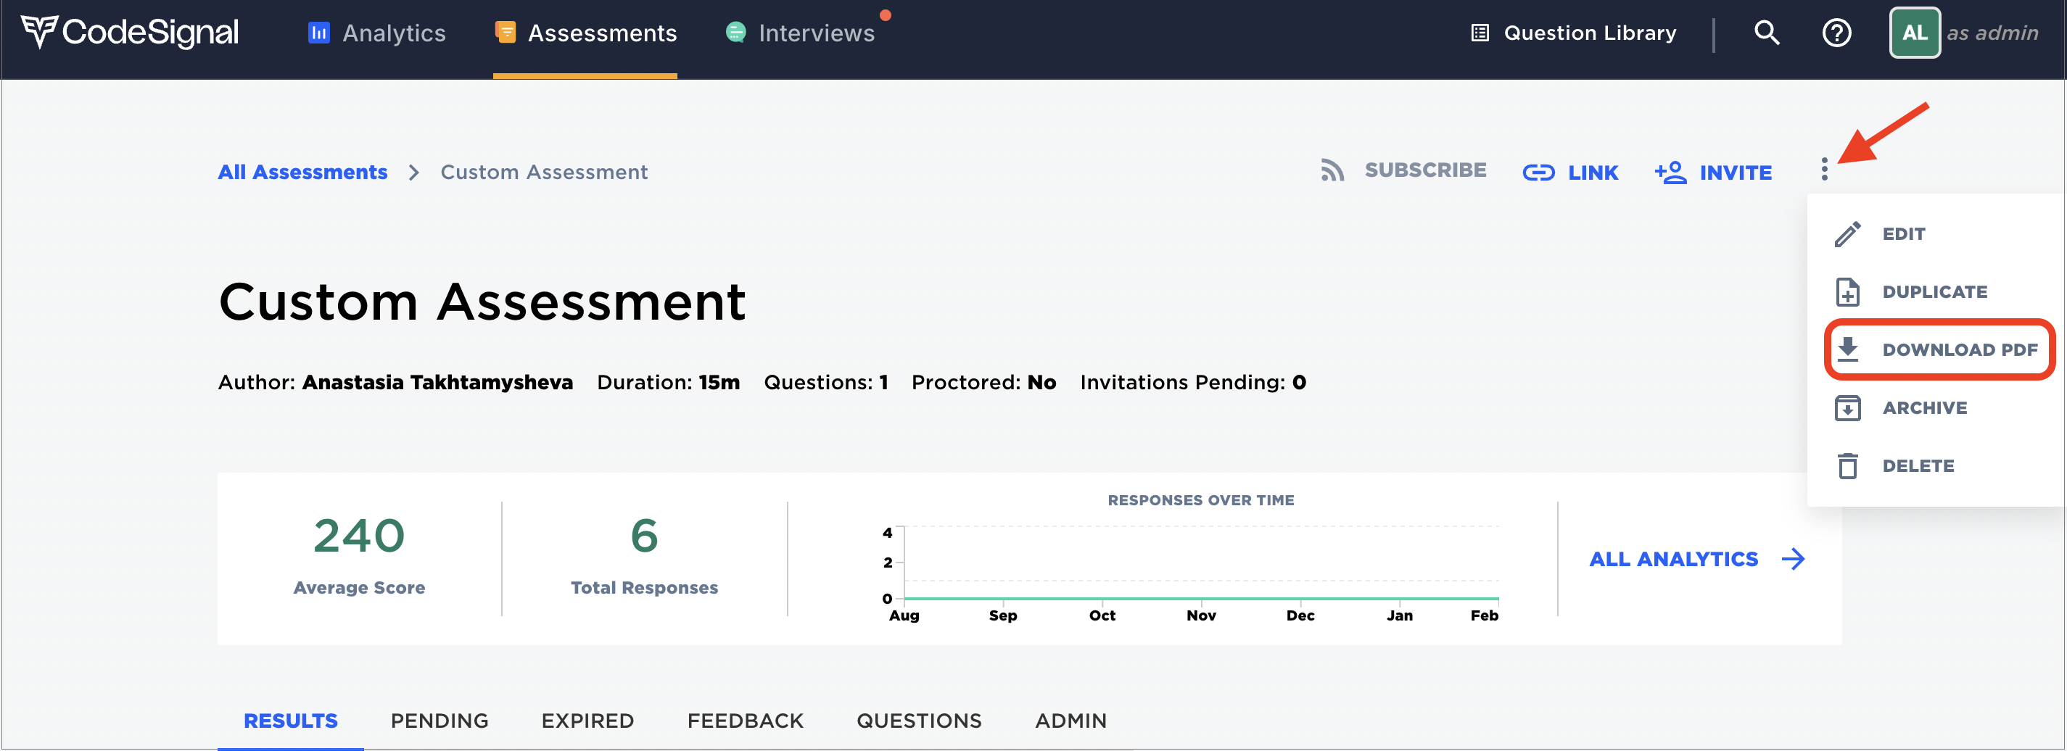Click the chain link icon
This screenshot has height=751, width=2067.
1538,173
